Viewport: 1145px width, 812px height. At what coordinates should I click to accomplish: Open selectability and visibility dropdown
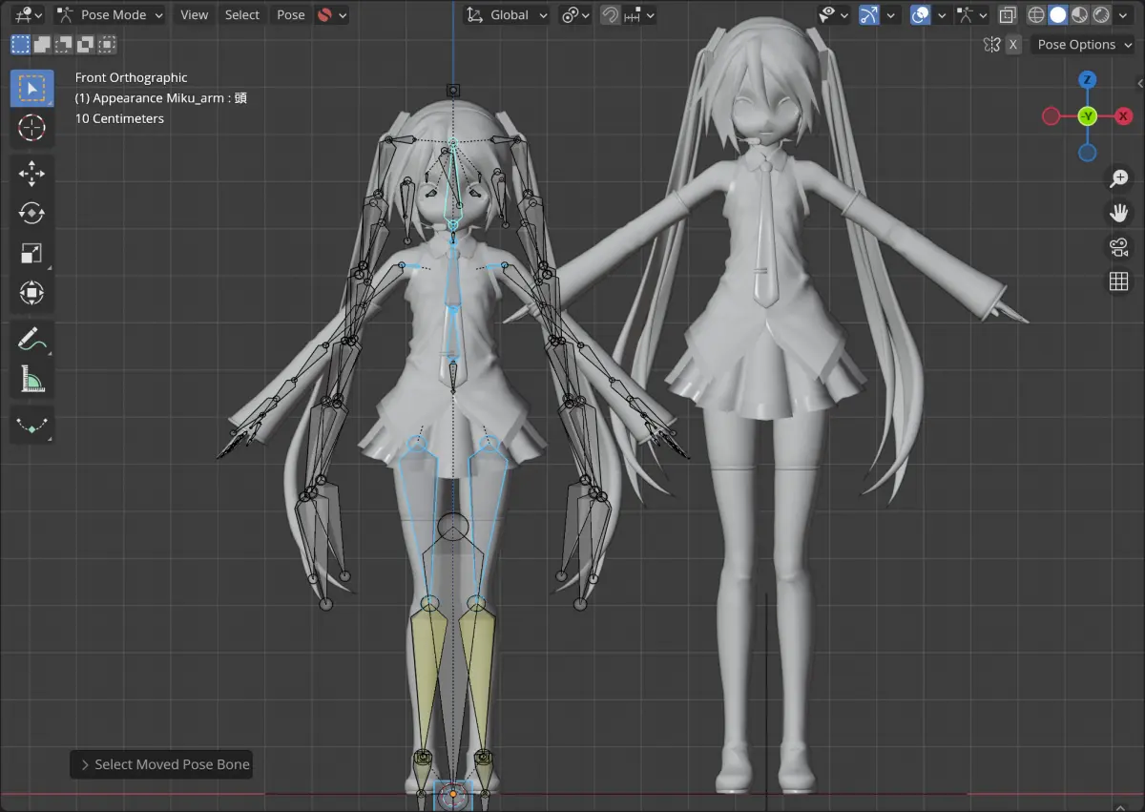(x=833, y=15)
